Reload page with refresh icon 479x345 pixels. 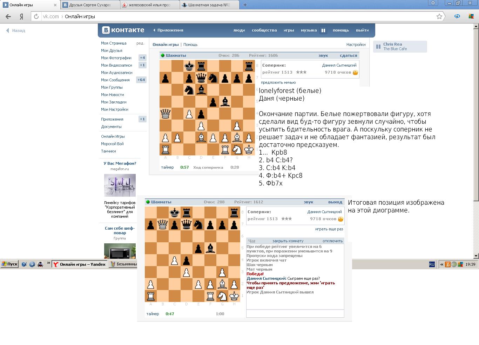pyautogui.click(x=36, y=16)
